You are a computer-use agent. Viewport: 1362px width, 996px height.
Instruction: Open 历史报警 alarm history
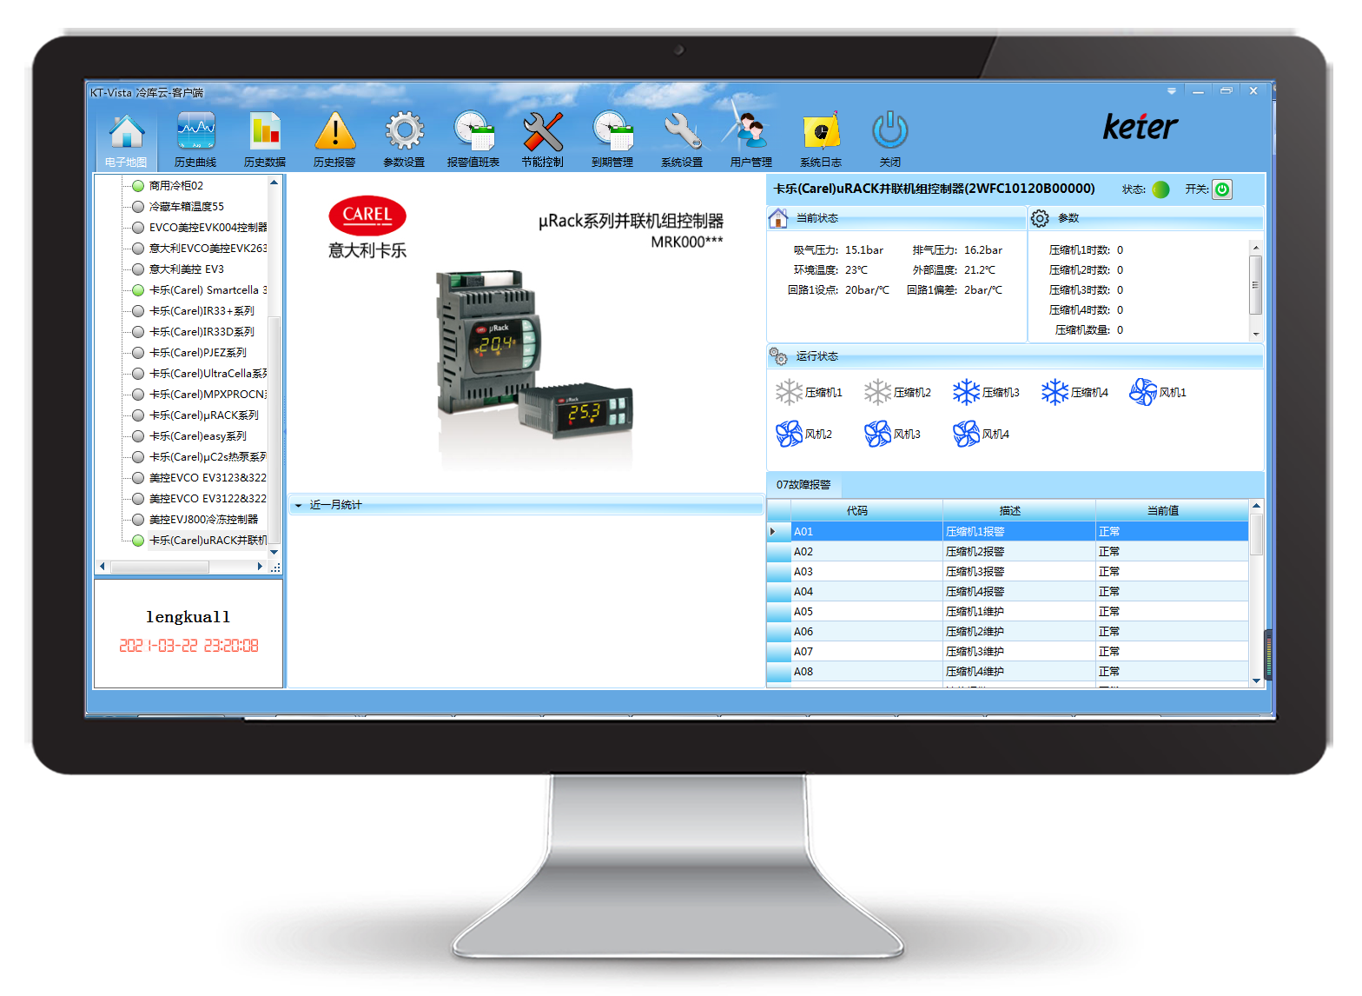tap(334, 139)
